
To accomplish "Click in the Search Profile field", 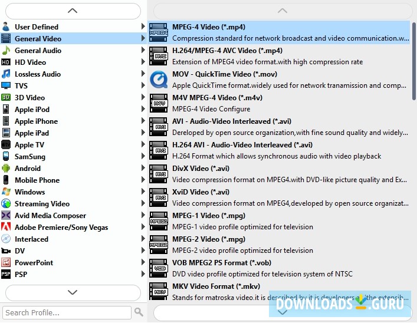I will click(67, 312).
